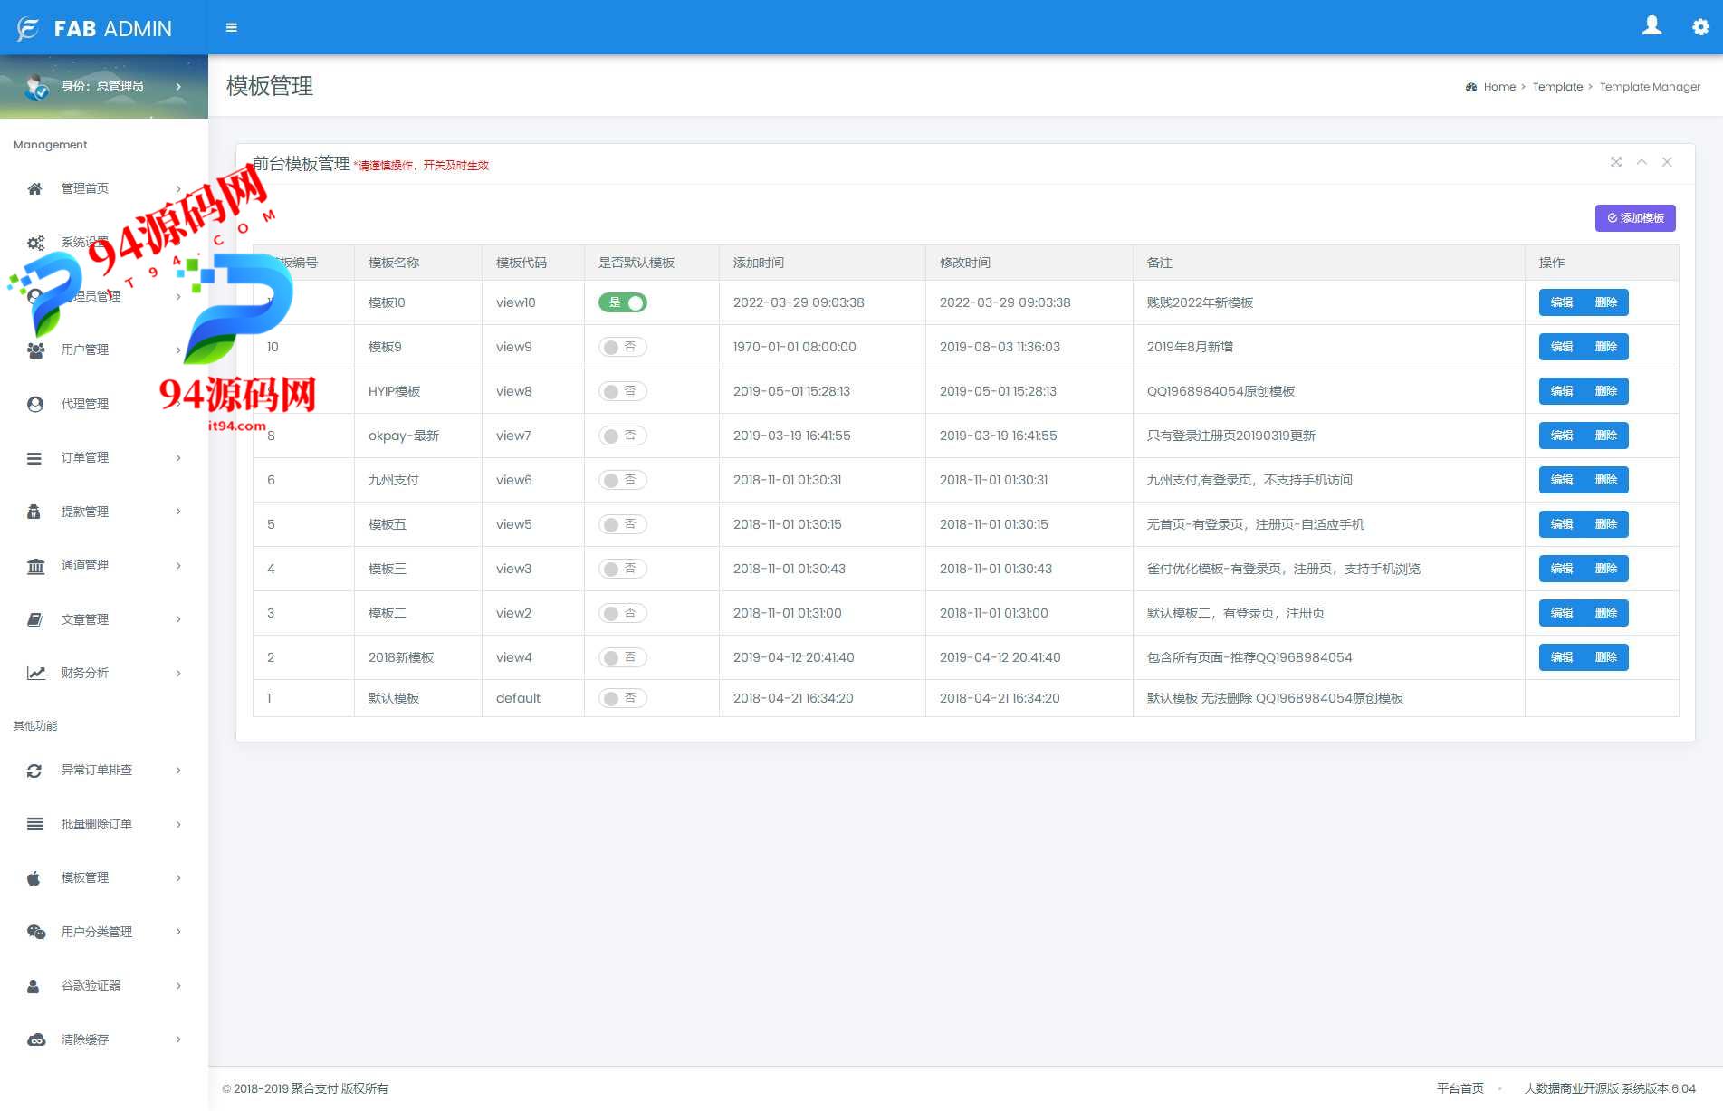Open the 谷歌验证器 menu item

(104, 986)
